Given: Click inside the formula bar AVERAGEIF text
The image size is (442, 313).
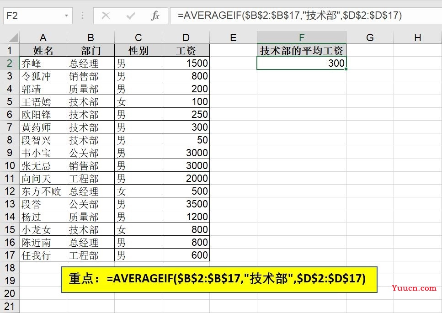Looking at the screenshot, I should point(289,15).
